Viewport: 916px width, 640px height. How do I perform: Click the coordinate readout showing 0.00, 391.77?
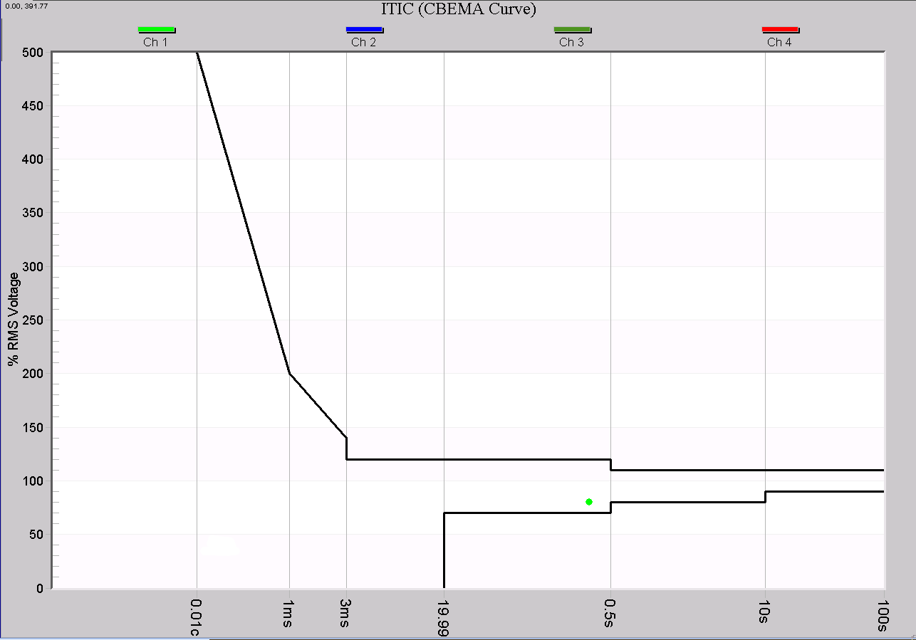(26, 5)
